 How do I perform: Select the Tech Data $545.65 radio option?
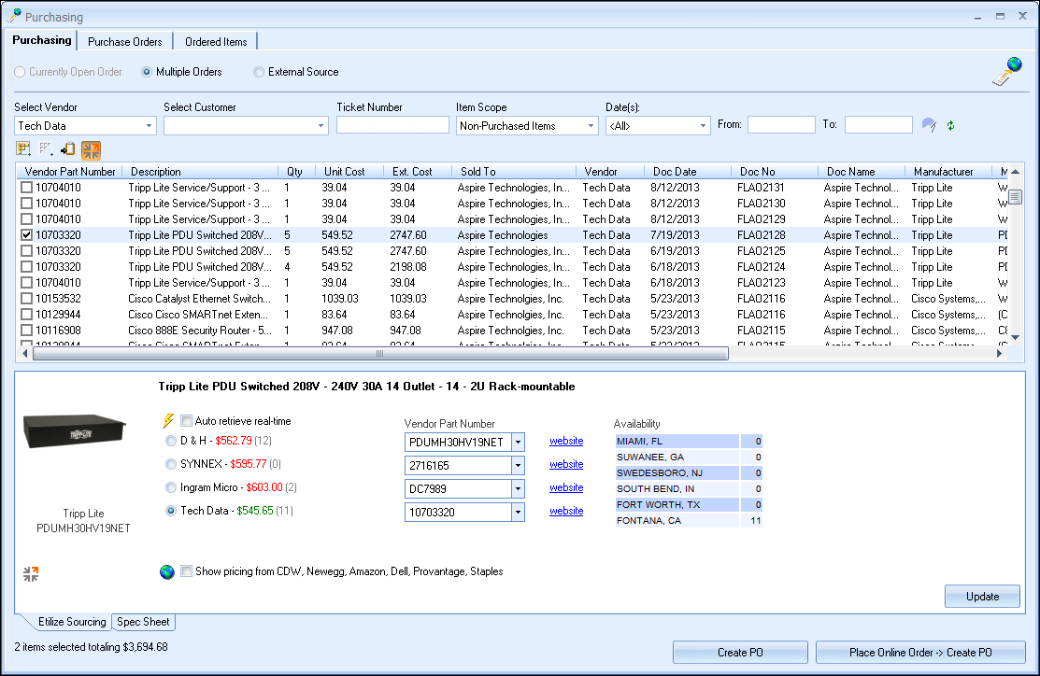pyautogui.click(x=171, y=511)
